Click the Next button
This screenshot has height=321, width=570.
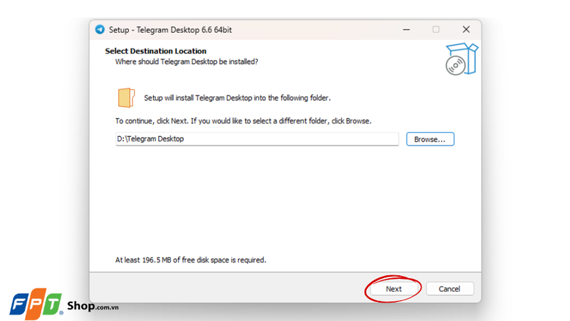[x=394, y=289]
